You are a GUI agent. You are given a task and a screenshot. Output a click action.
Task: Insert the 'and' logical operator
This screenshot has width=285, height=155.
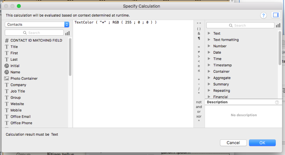pos(199,107)
